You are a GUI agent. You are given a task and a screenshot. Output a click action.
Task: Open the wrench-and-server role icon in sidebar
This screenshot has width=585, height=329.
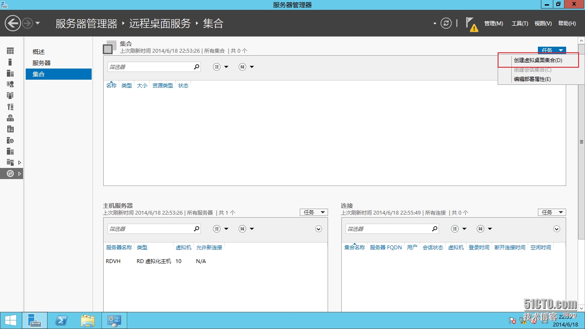pyautogui.click(x=10, y=107)
